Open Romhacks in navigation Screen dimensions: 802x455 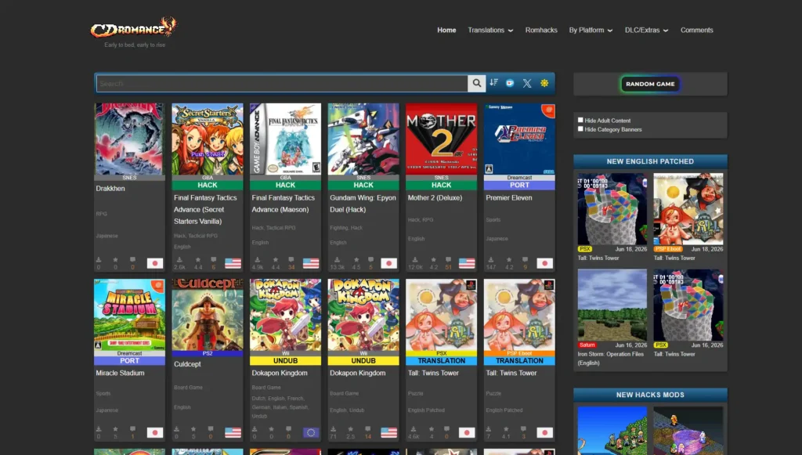(541, 31)
